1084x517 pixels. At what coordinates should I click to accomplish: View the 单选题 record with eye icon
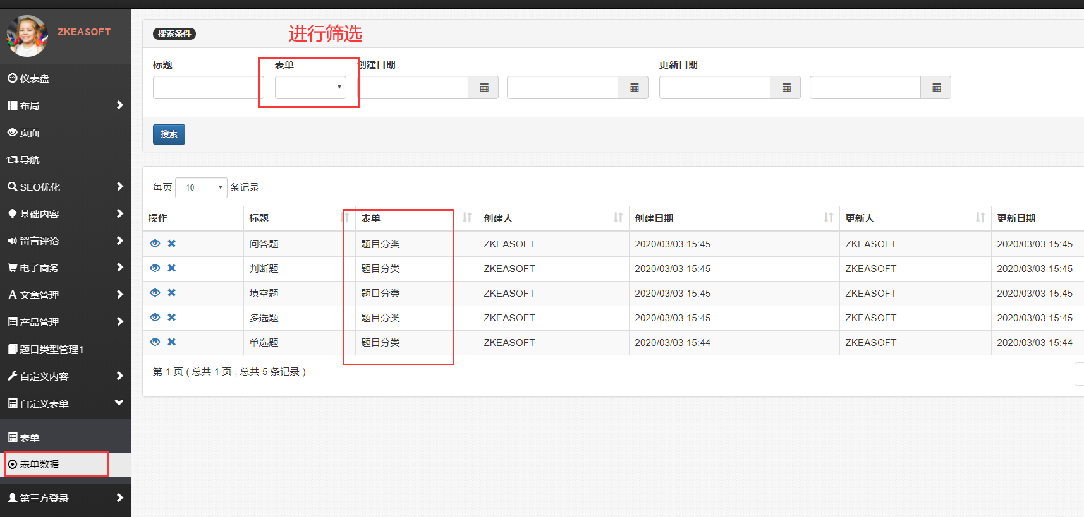[155, 342]
